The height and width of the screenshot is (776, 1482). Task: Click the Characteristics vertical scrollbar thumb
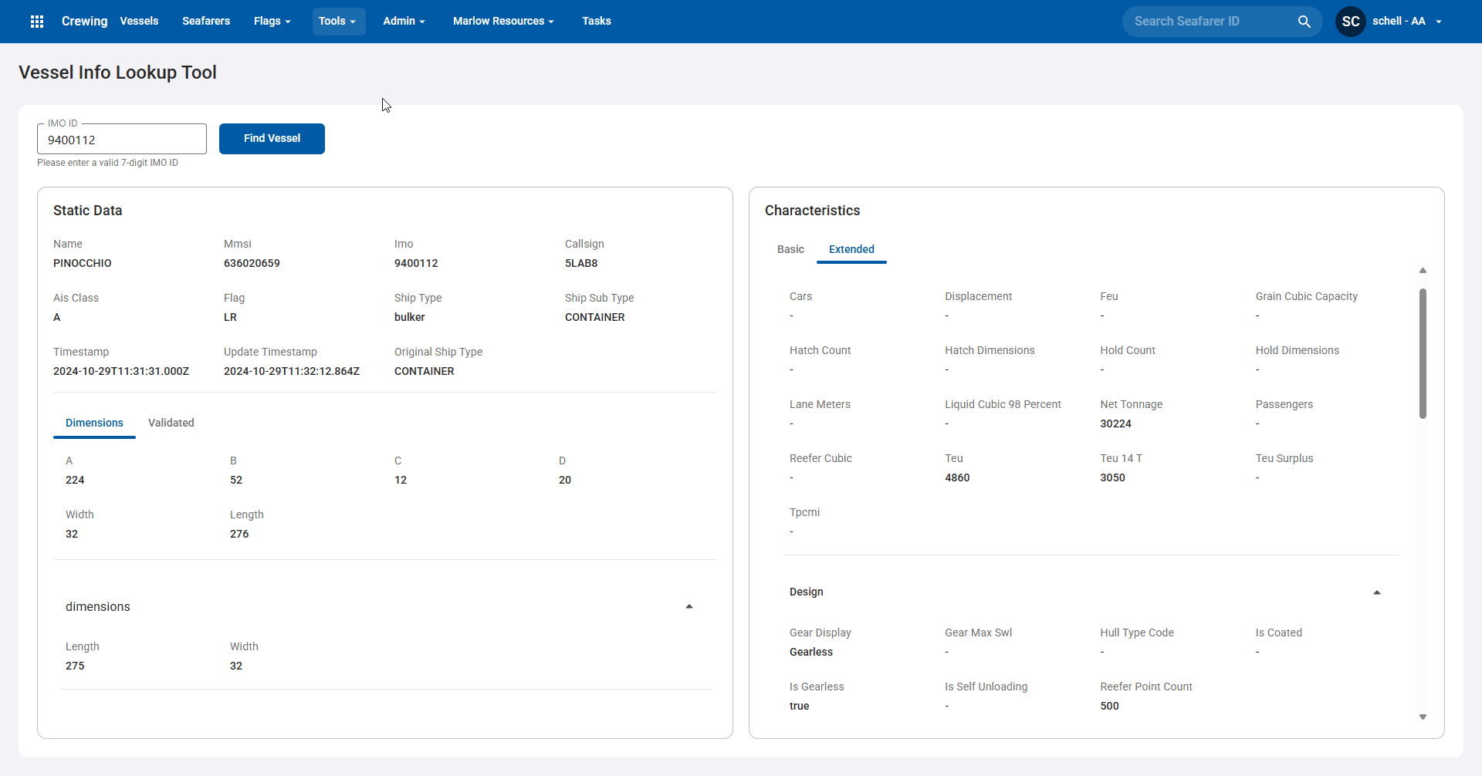(1422, 353)
